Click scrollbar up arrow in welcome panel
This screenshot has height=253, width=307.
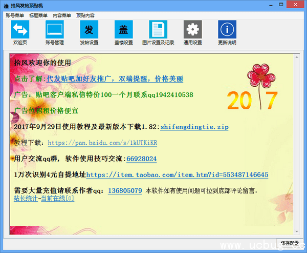click(x=297, y=57)
